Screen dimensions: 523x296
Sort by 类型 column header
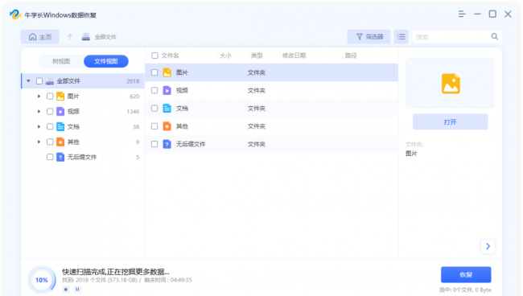[257, 55]
